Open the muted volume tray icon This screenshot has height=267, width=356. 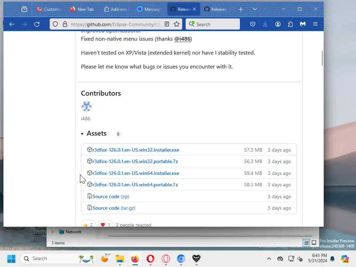pyautogui.click(x=300, y=259)
